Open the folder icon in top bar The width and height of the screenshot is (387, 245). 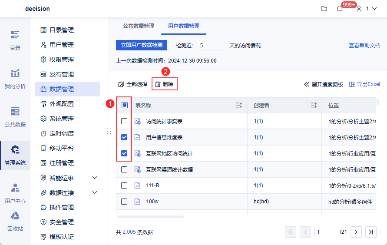(324, 9)
